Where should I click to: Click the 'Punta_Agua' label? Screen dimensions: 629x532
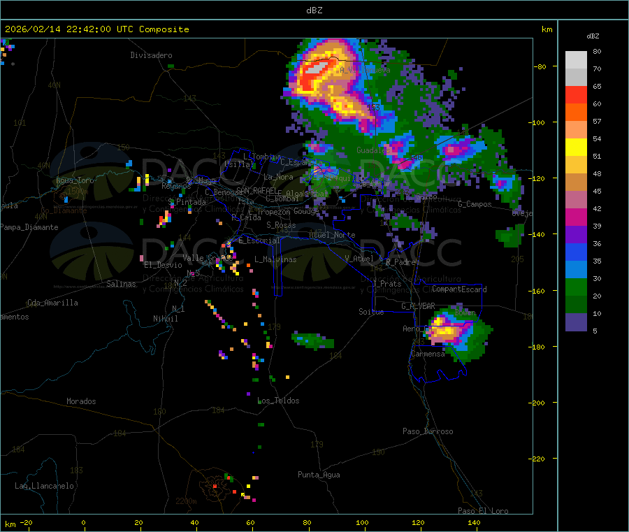[x=319, y=475]
